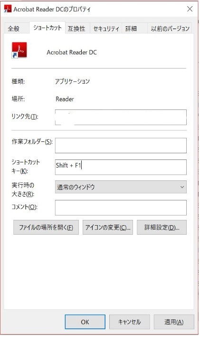This screenshot has height=337, width=200.
Task: Switch to the ショートカット tab
Action: [48, 28]
